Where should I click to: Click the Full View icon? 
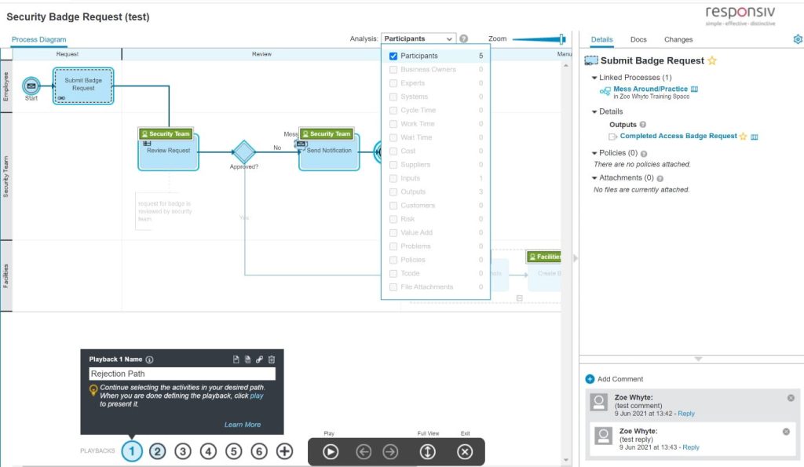tap(427, 452)
